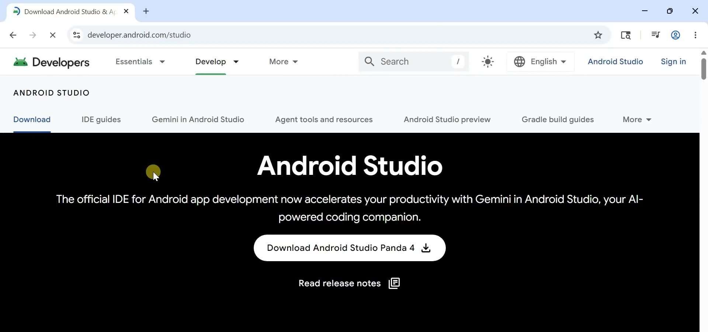Expand the top navigation More dropdown
The height and width of the screenshot is (332, 708).
pos(284,62)
